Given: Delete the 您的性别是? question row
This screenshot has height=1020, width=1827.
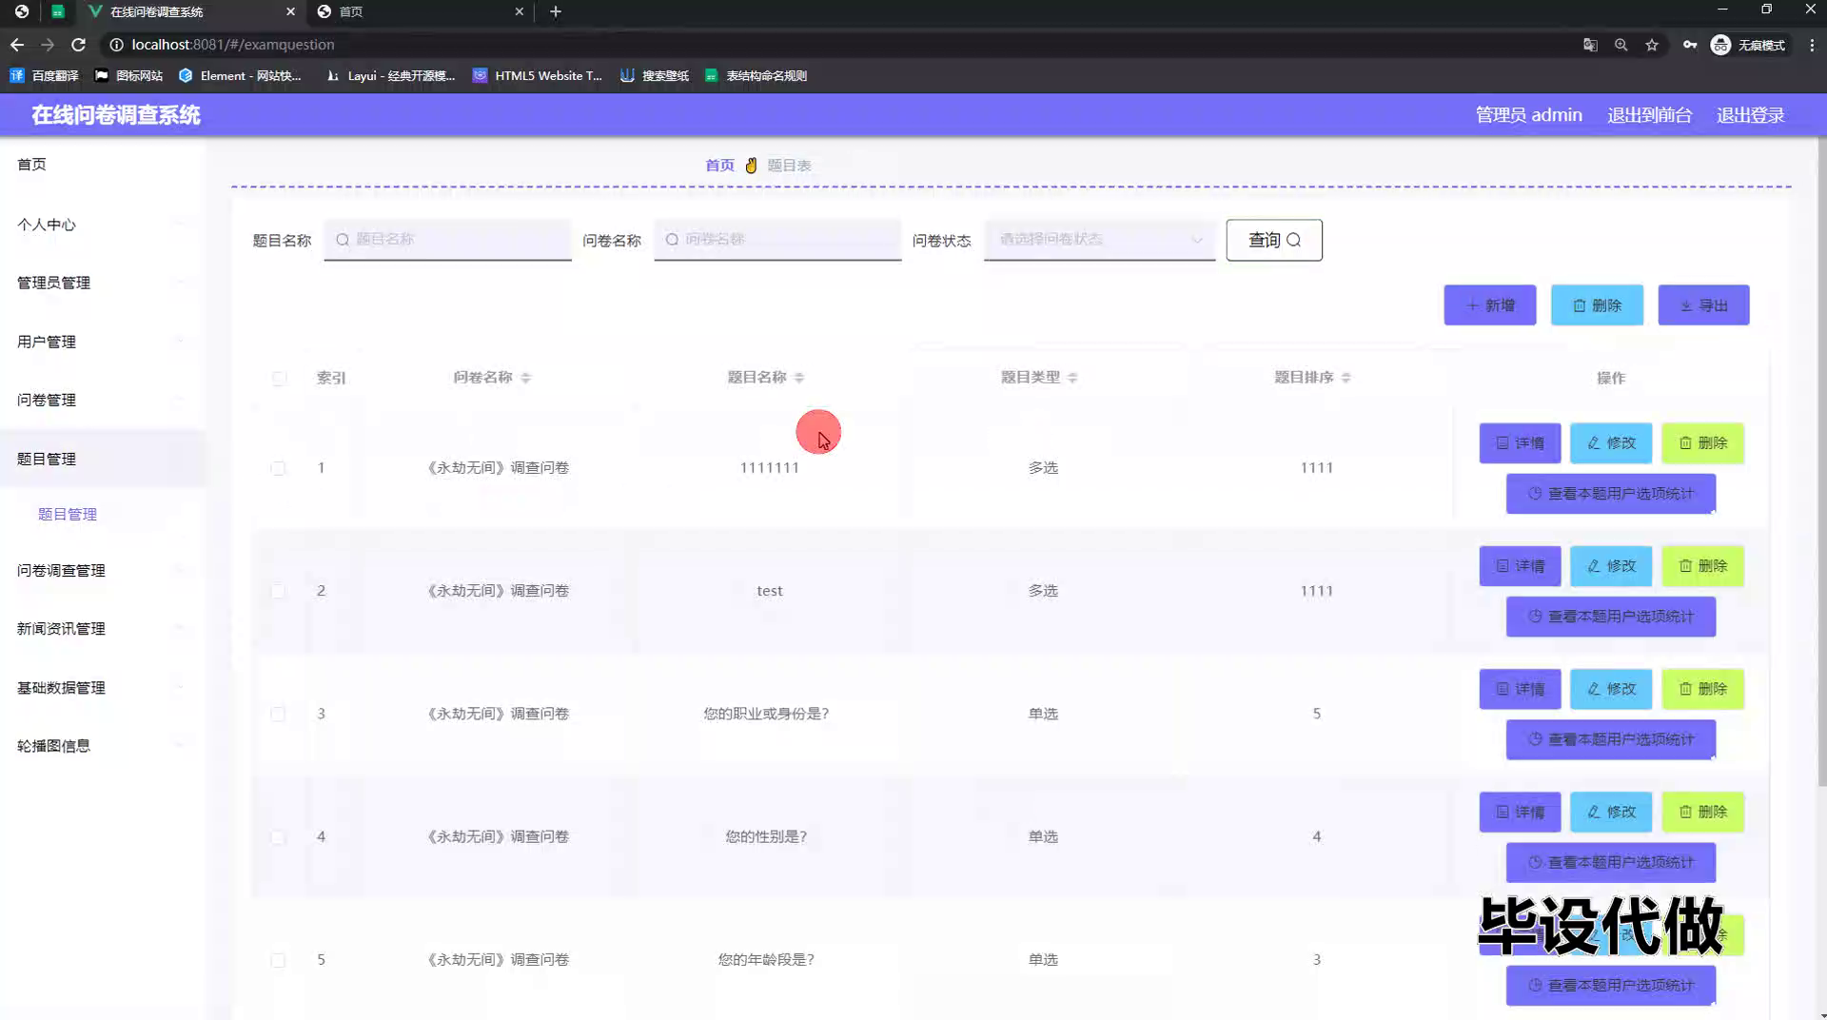Looking at the screenshot, I should 1702,812.
